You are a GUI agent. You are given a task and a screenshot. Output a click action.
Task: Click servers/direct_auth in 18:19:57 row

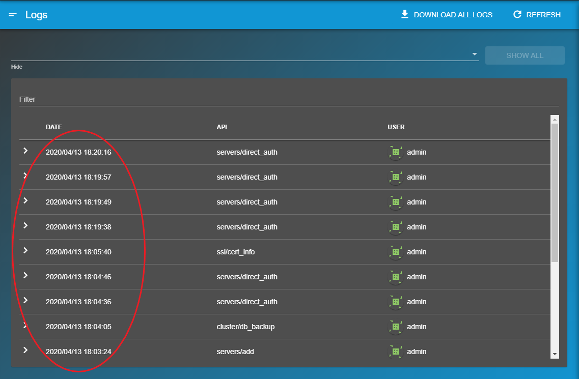[x=246, y=177]
